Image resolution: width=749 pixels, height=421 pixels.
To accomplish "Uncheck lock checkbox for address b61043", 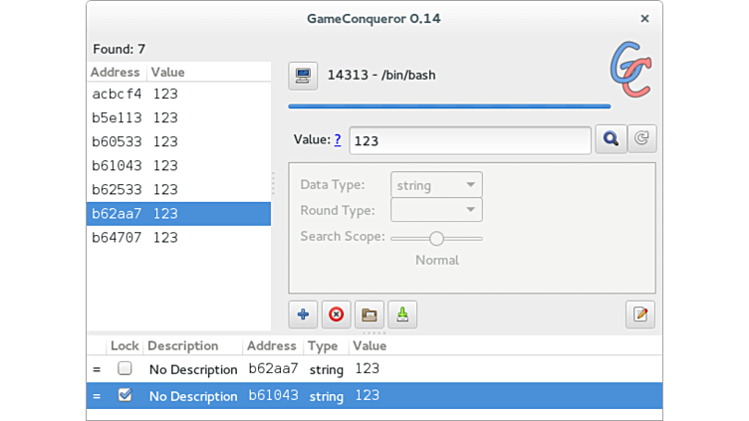I will tap(125, 395).
